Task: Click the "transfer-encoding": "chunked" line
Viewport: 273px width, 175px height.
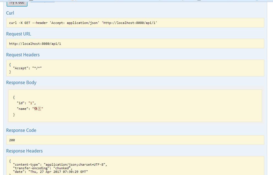Action: [43, 168]
